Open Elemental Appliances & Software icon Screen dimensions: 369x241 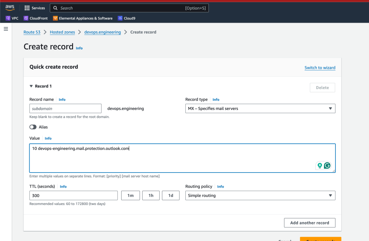(55, 18)
